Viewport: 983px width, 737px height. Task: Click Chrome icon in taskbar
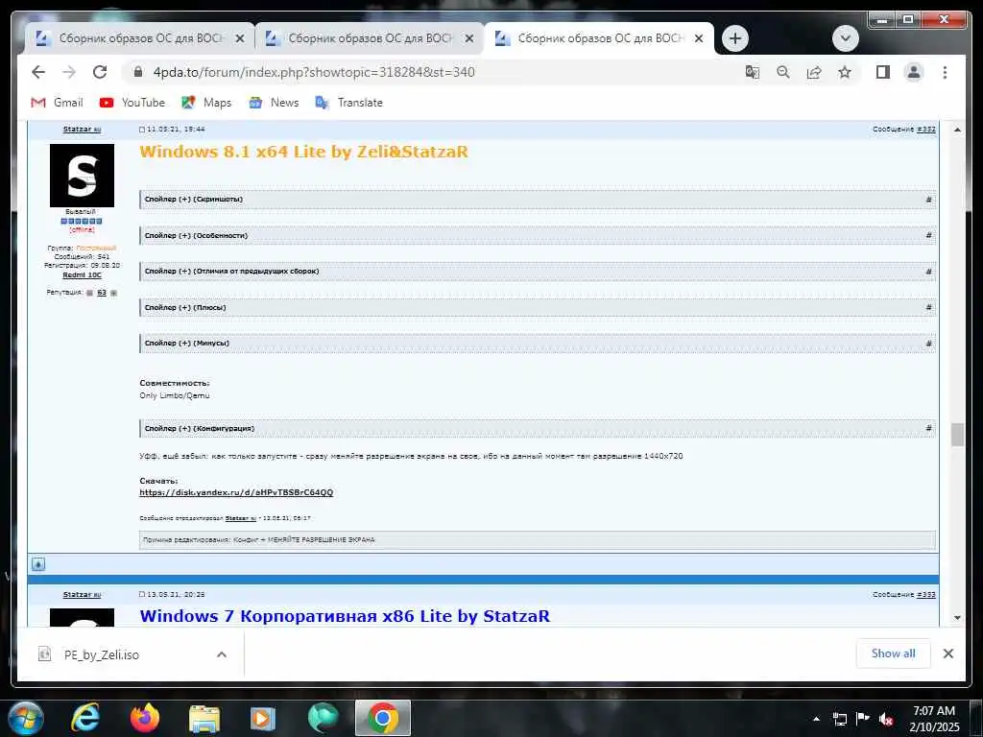coord(382,718)
